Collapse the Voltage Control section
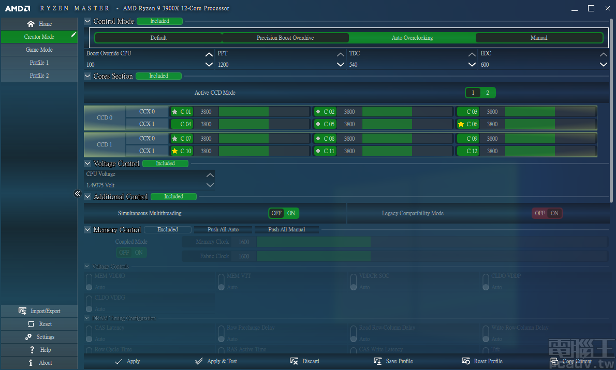Image resolution: width=616 pixels, height=370 pixels. [x=87, y=163]
